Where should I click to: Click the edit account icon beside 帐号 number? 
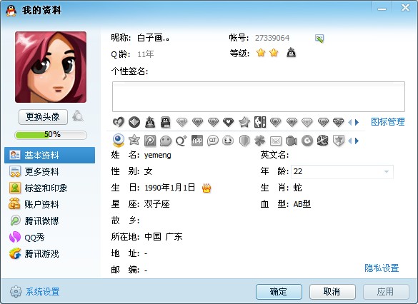point(319,39)
